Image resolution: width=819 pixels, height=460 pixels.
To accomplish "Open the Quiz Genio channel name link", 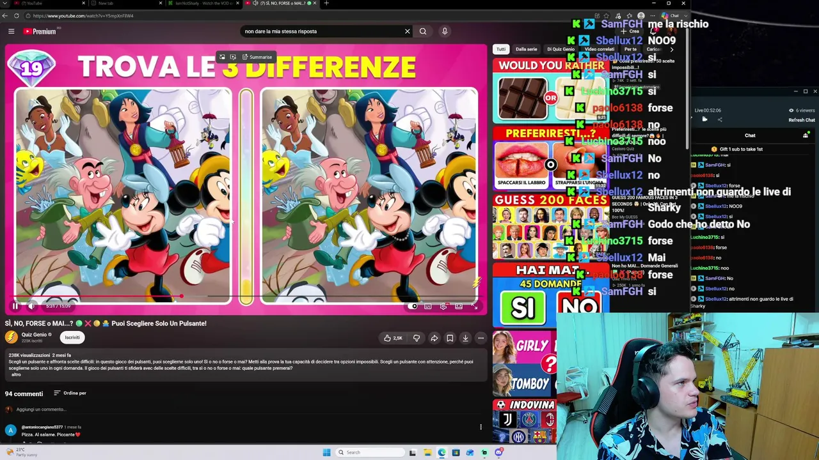I will (35, 335).
